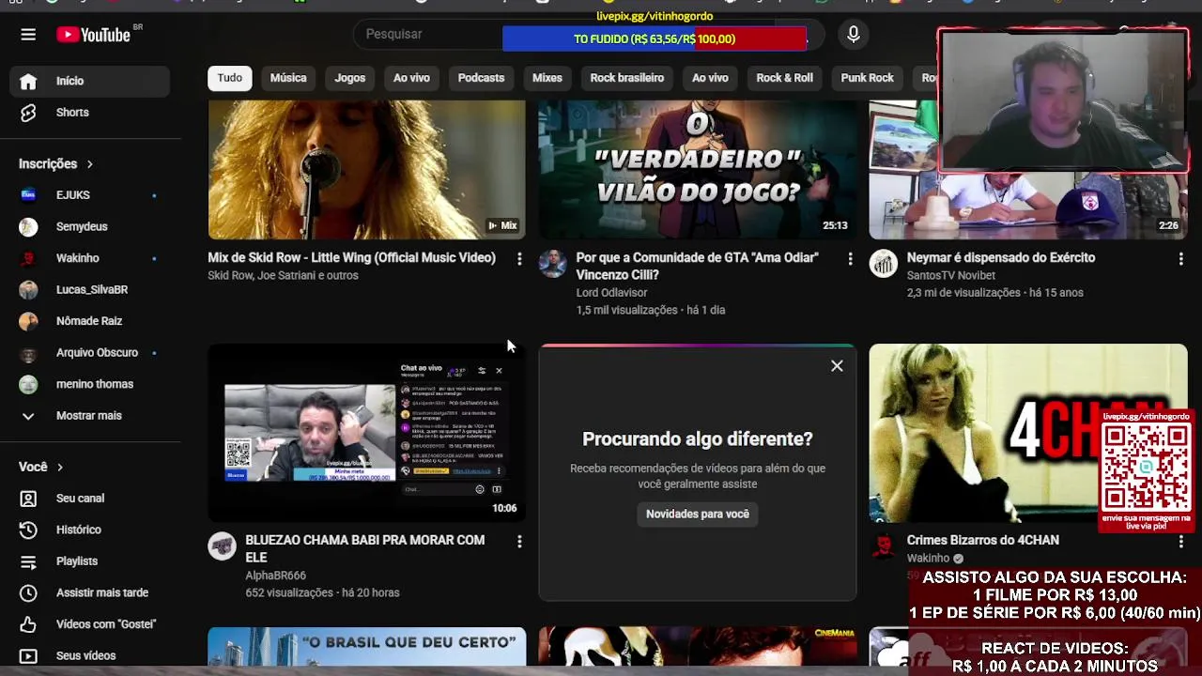This screenshot has width=1202, height=676.
Task: Open Lord Odlavisor channel avatar
Action: tap(552, 264)
